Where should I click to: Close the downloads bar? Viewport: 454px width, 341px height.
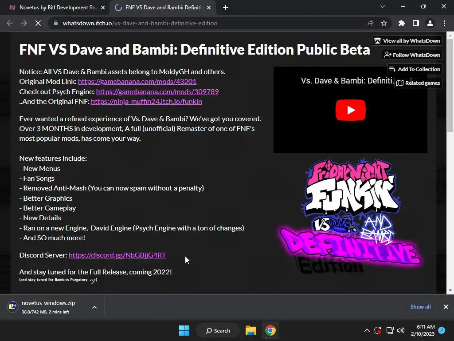[446, 306]
